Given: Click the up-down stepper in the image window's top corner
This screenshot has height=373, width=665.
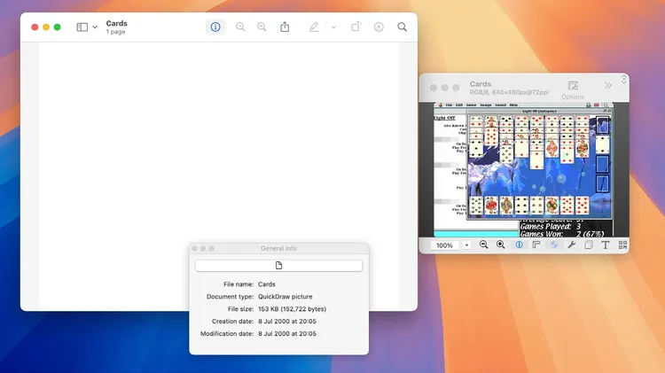Looking at the screenshot, I should 624,79.
